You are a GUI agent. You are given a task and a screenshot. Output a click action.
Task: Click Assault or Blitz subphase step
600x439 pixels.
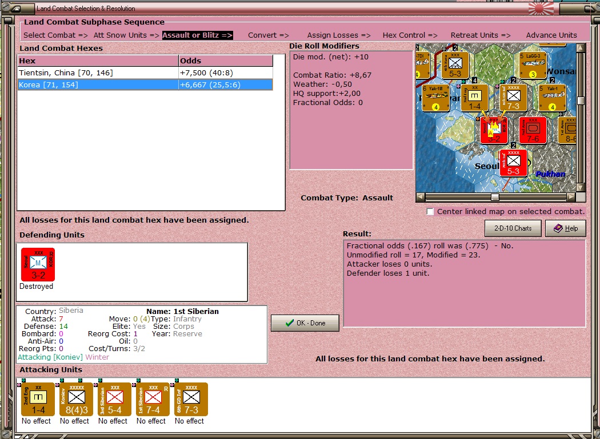tap(198, 35)
